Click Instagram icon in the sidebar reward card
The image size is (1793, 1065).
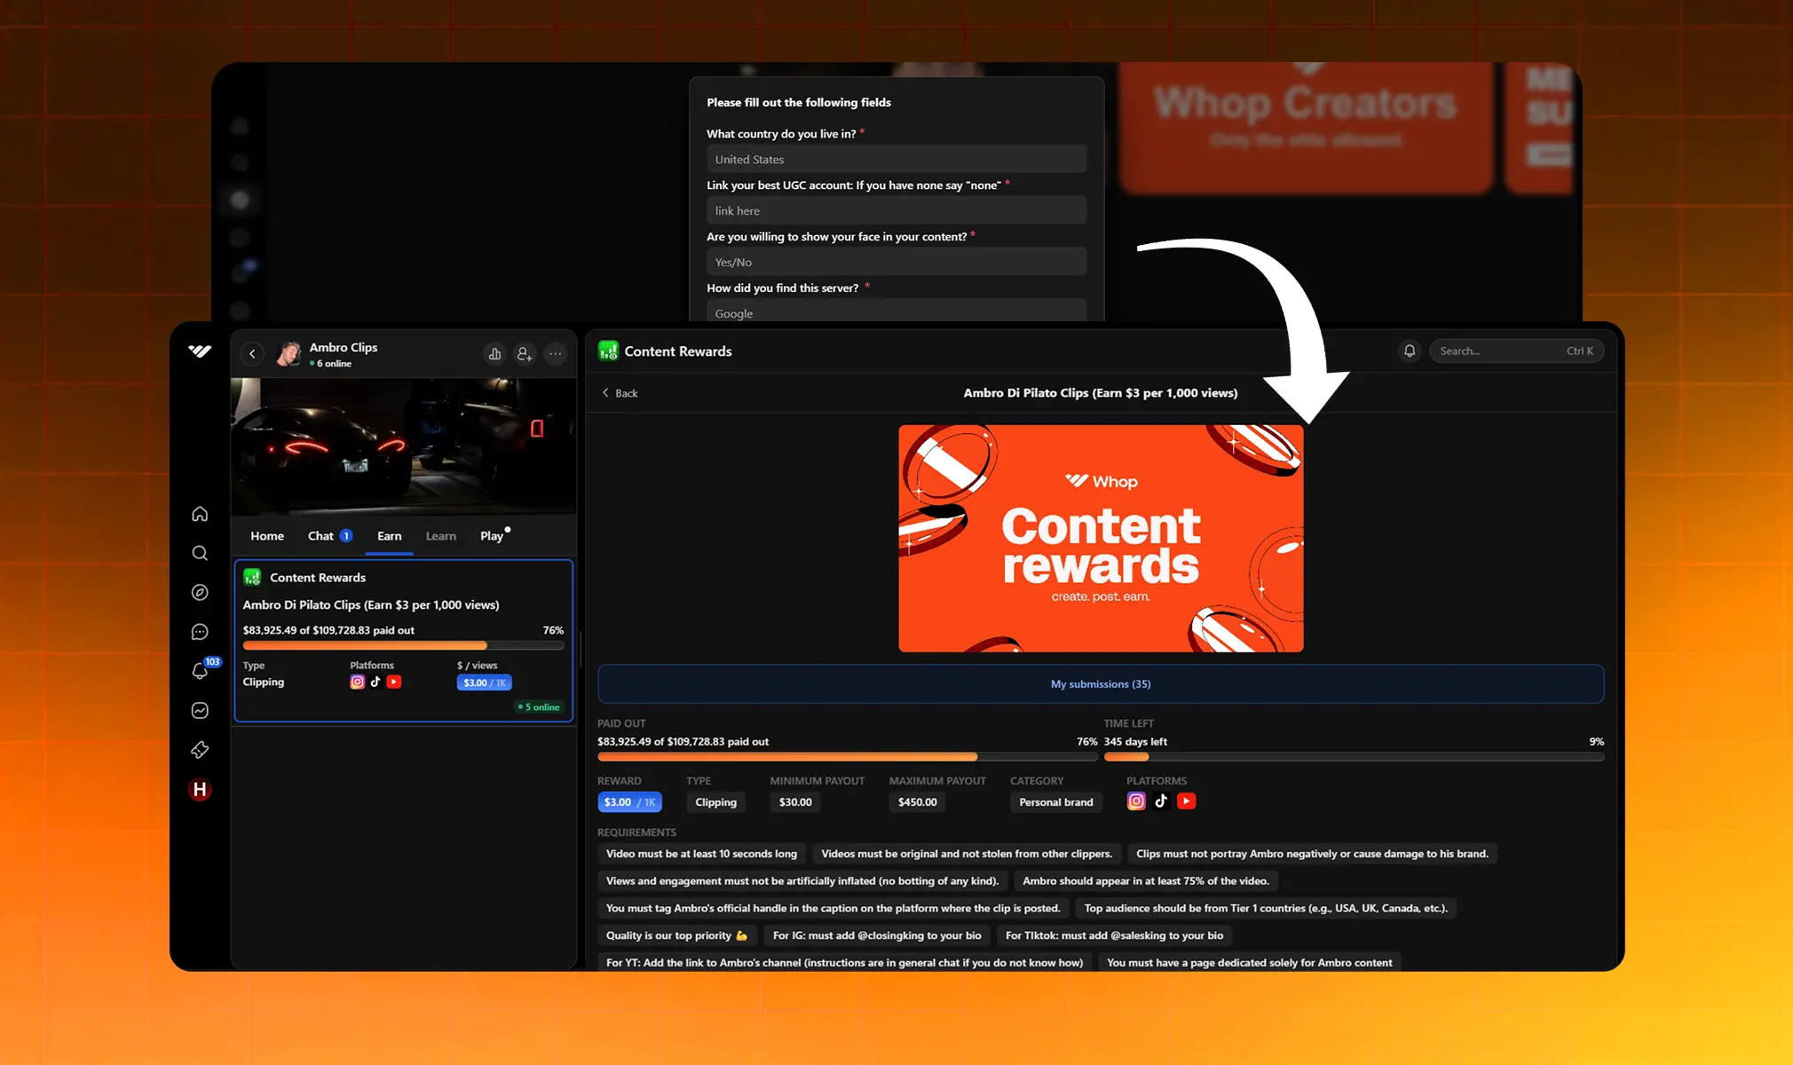[357, 682]
